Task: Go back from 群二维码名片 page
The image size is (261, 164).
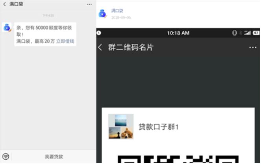Action: pos(100,47)
